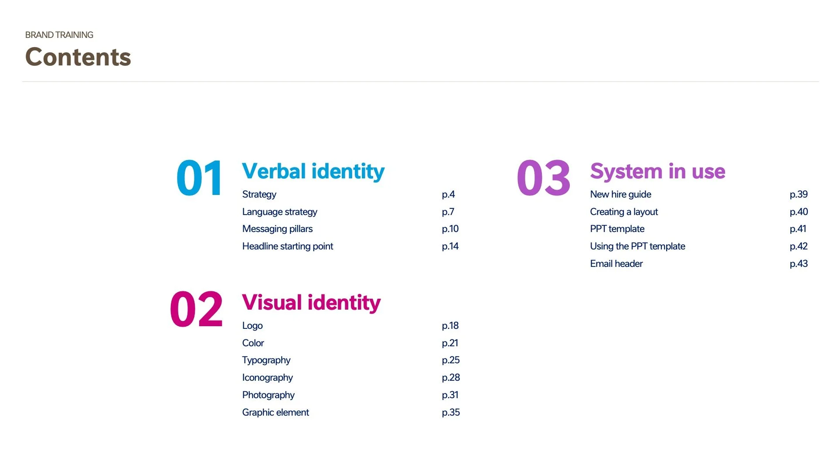837x471 pixels.
Task: Click page number p.35
Action: pos(450,413)
